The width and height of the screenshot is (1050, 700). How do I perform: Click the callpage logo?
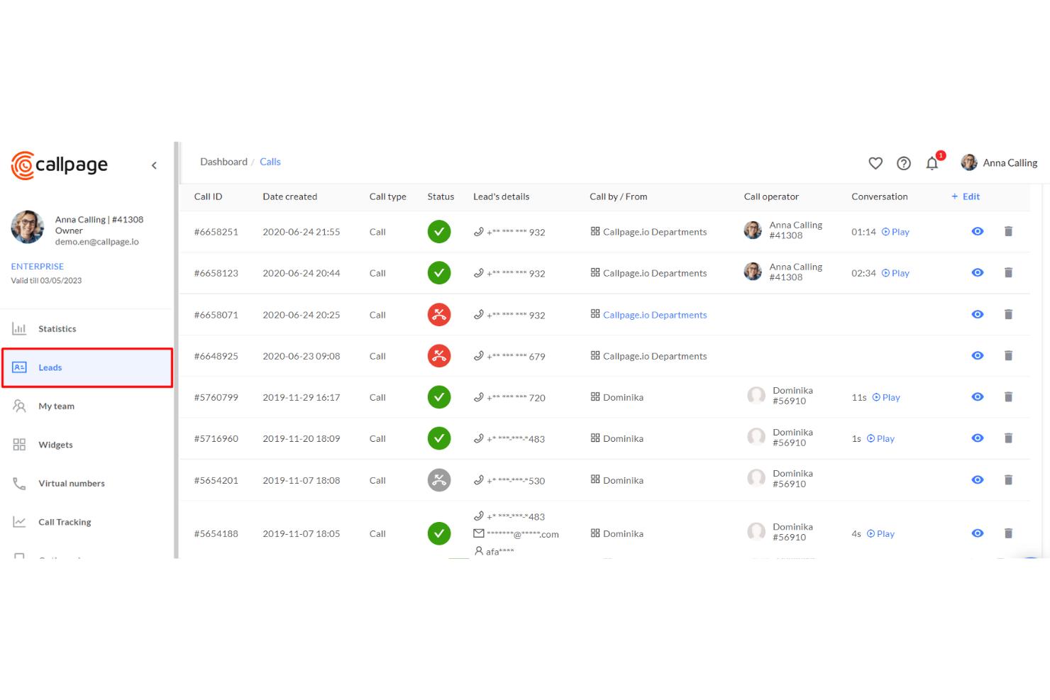click(60, 165)
